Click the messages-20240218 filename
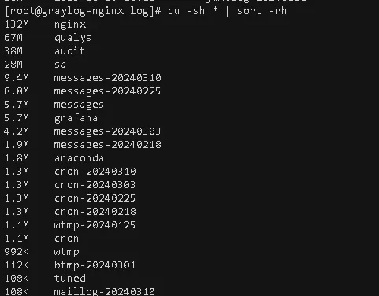Screen dimensions: 379x296 point(107,145)
